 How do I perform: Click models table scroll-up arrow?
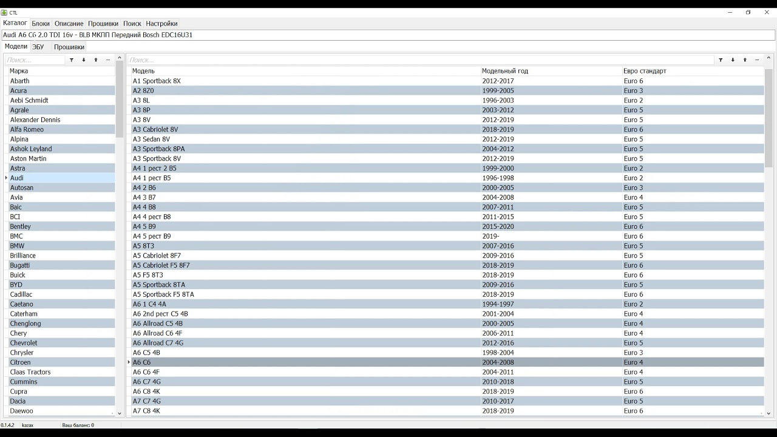coord(769,58)
